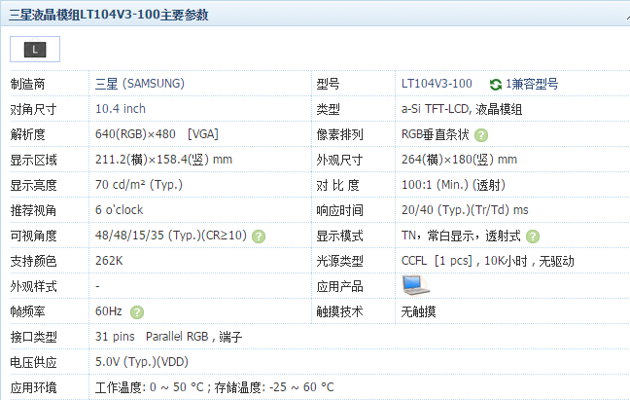
Task: Click the 60Hz frame rate value
Action: coord(108,311)
